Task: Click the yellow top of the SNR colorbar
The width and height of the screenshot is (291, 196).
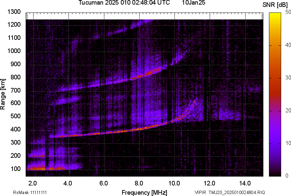Action: click(275, 15)
